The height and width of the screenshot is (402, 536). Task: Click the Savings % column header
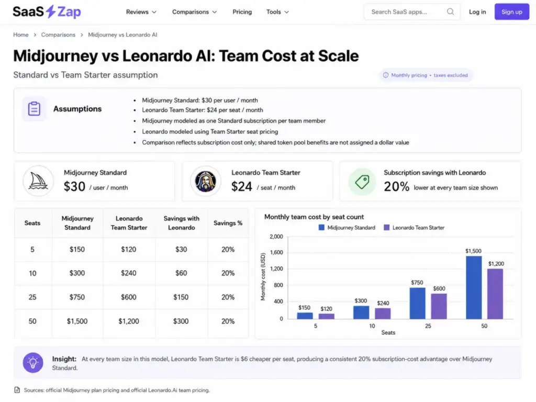228,223
